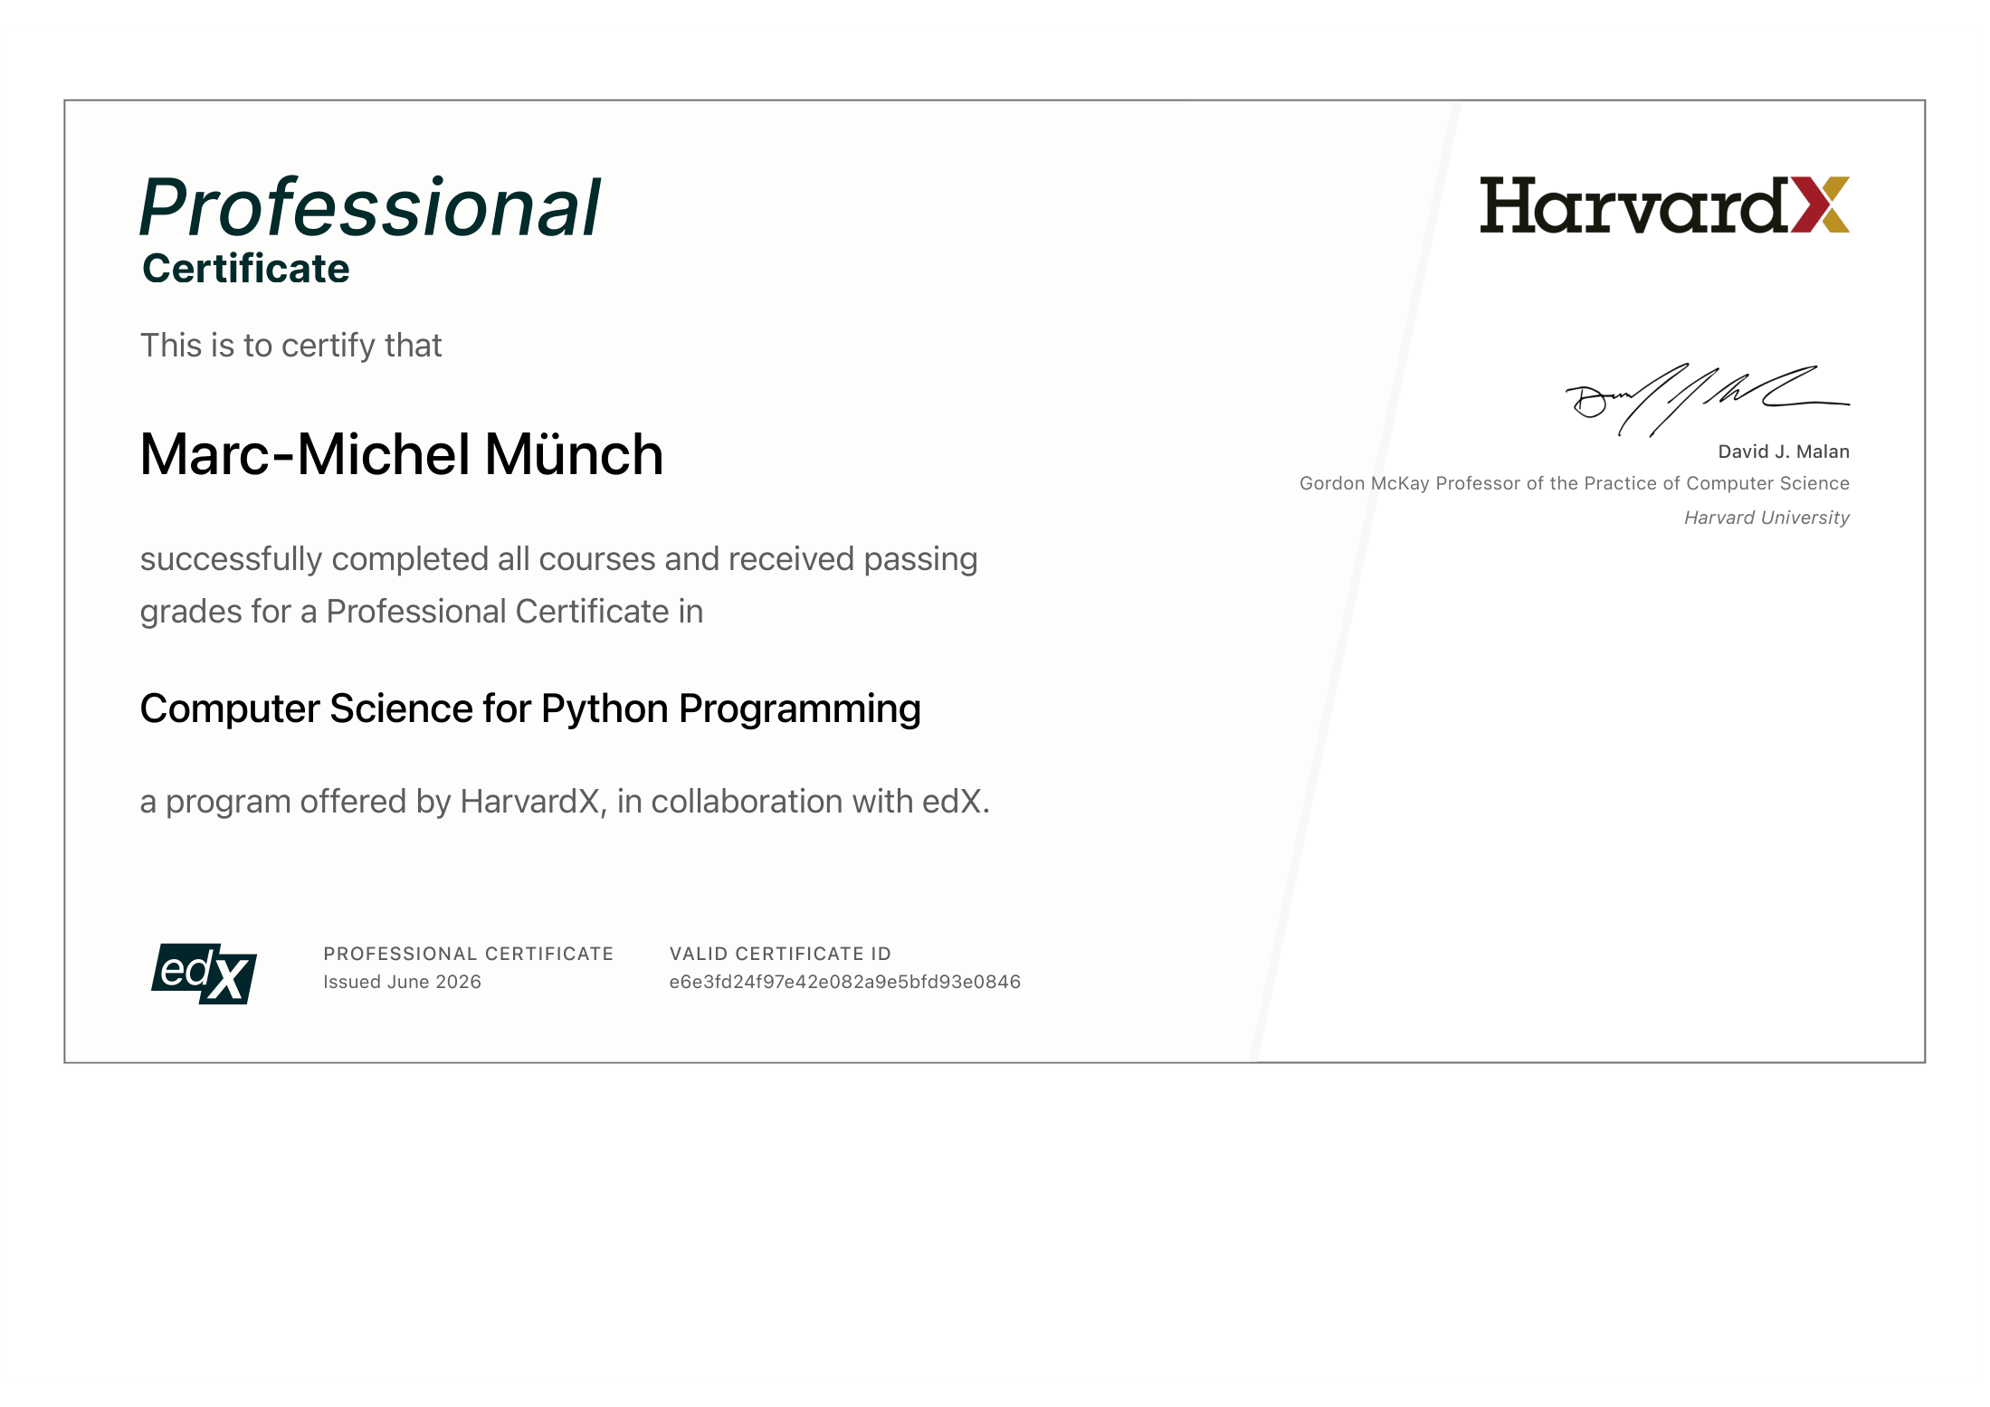Click the 'Harvard University' italic text
The height and width of the screenshot is (1407, 1990).
1766,518
